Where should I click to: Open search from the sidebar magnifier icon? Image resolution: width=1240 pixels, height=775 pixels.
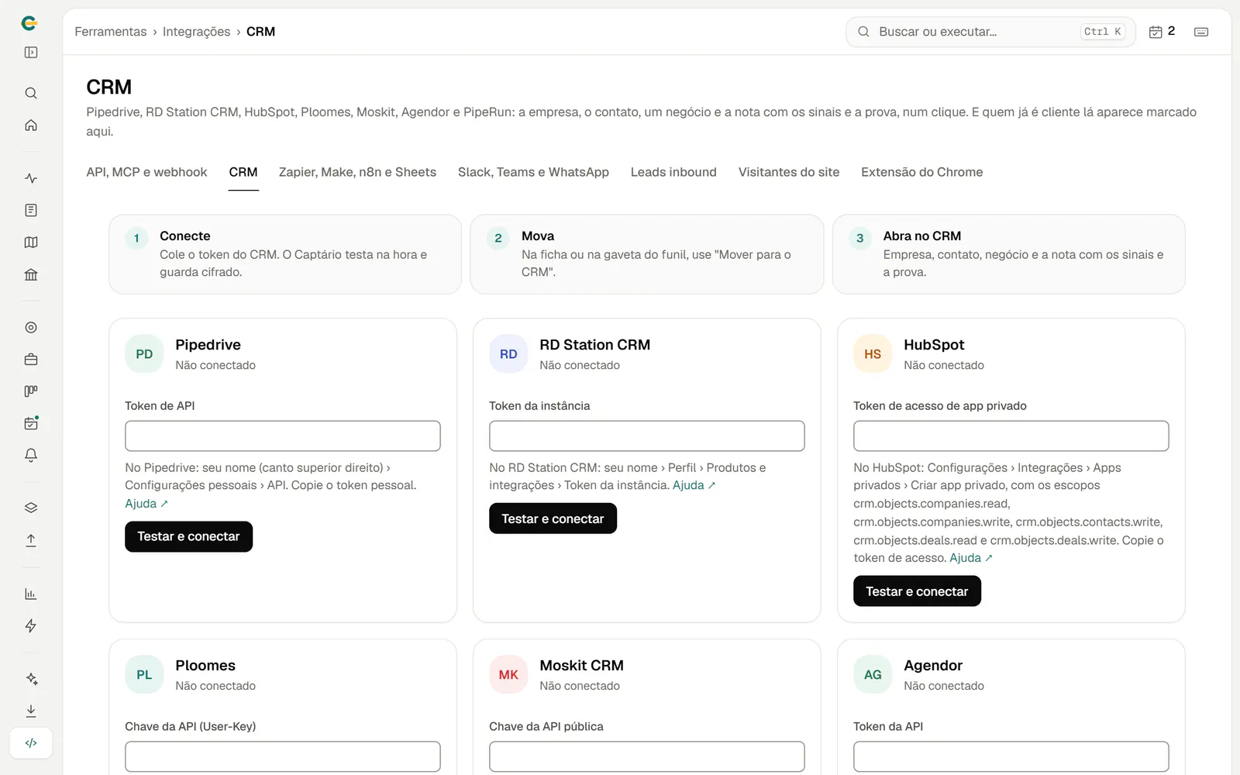pos(31,93)
